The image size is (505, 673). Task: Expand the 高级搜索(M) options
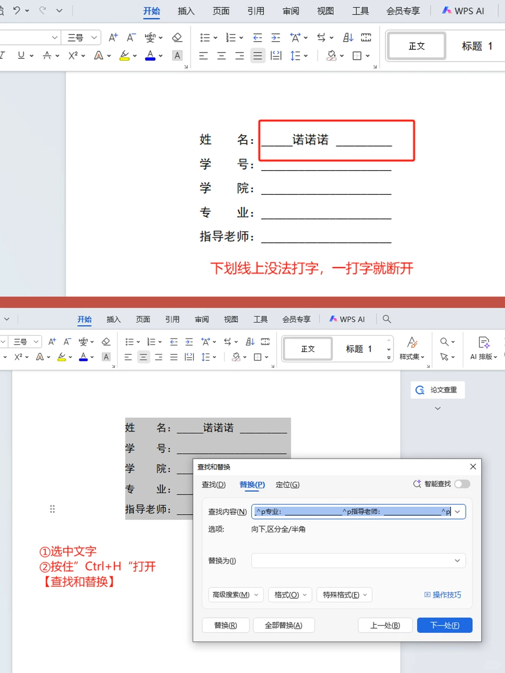tap(236, 595)
